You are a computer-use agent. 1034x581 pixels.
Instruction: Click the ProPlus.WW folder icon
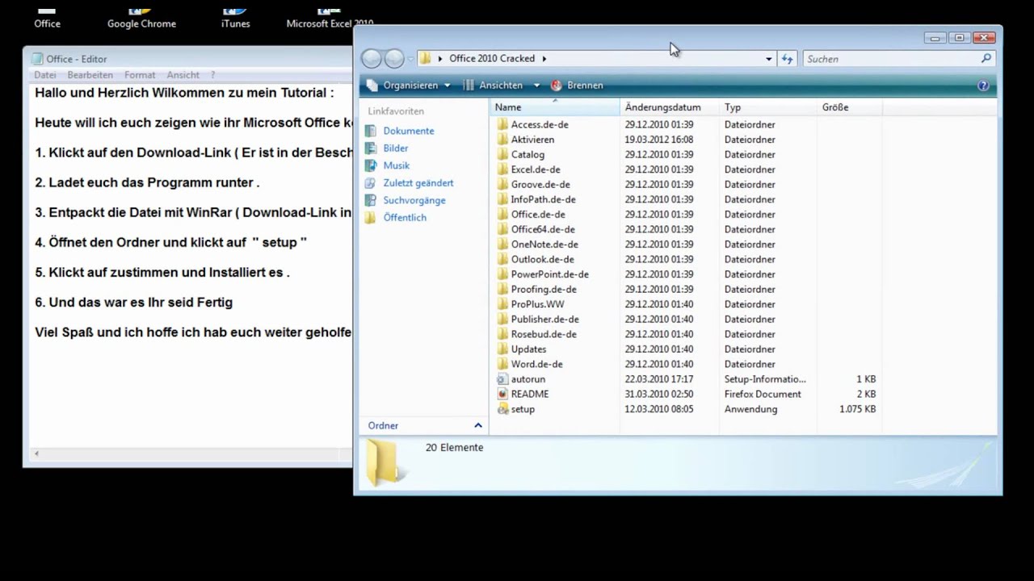[x=502, y=304]
